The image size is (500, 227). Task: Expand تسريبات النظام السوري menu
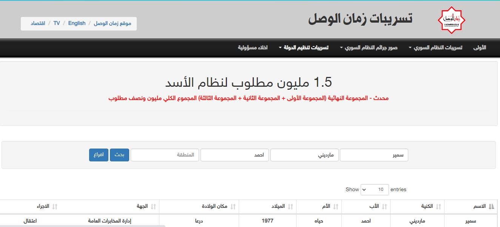coord(435,48)
